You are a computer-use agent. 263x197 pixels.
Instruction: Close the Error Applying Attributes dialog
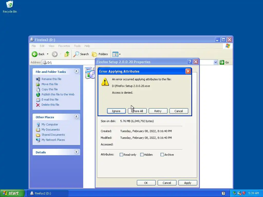click(x=188, y=71)
